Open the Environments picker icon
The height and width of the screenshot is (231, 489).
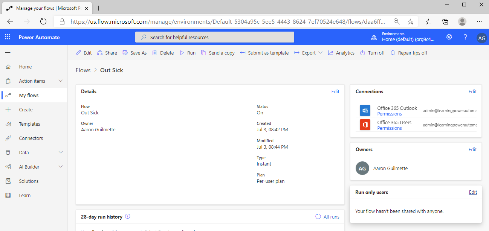374,37
